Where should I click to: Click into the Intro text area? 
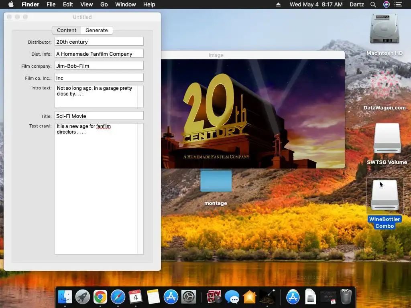coord(96,96)
